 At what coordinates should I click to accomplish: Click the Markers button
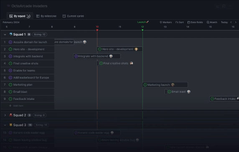pos(165,22)
